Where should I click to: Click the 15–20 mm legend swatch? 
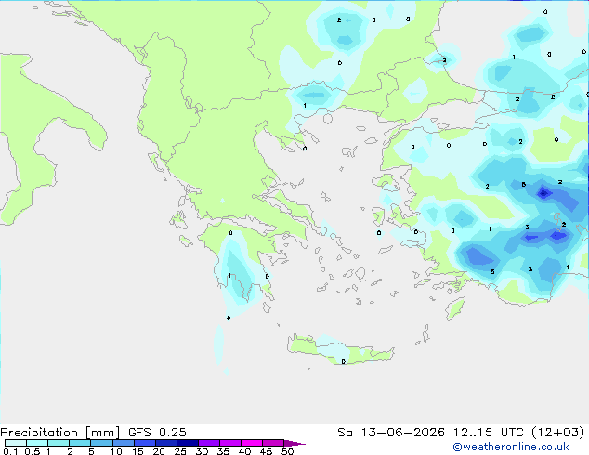pos(144,443)
